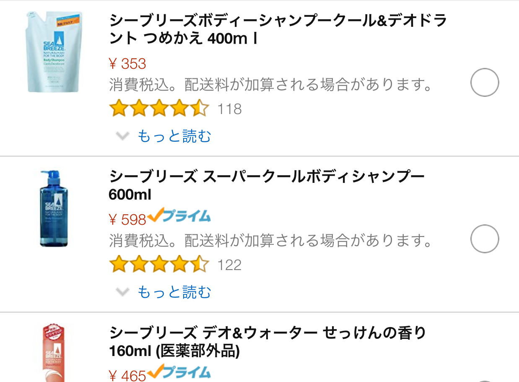
Task: Click the light blue refill pouch image
Action: 55,52
